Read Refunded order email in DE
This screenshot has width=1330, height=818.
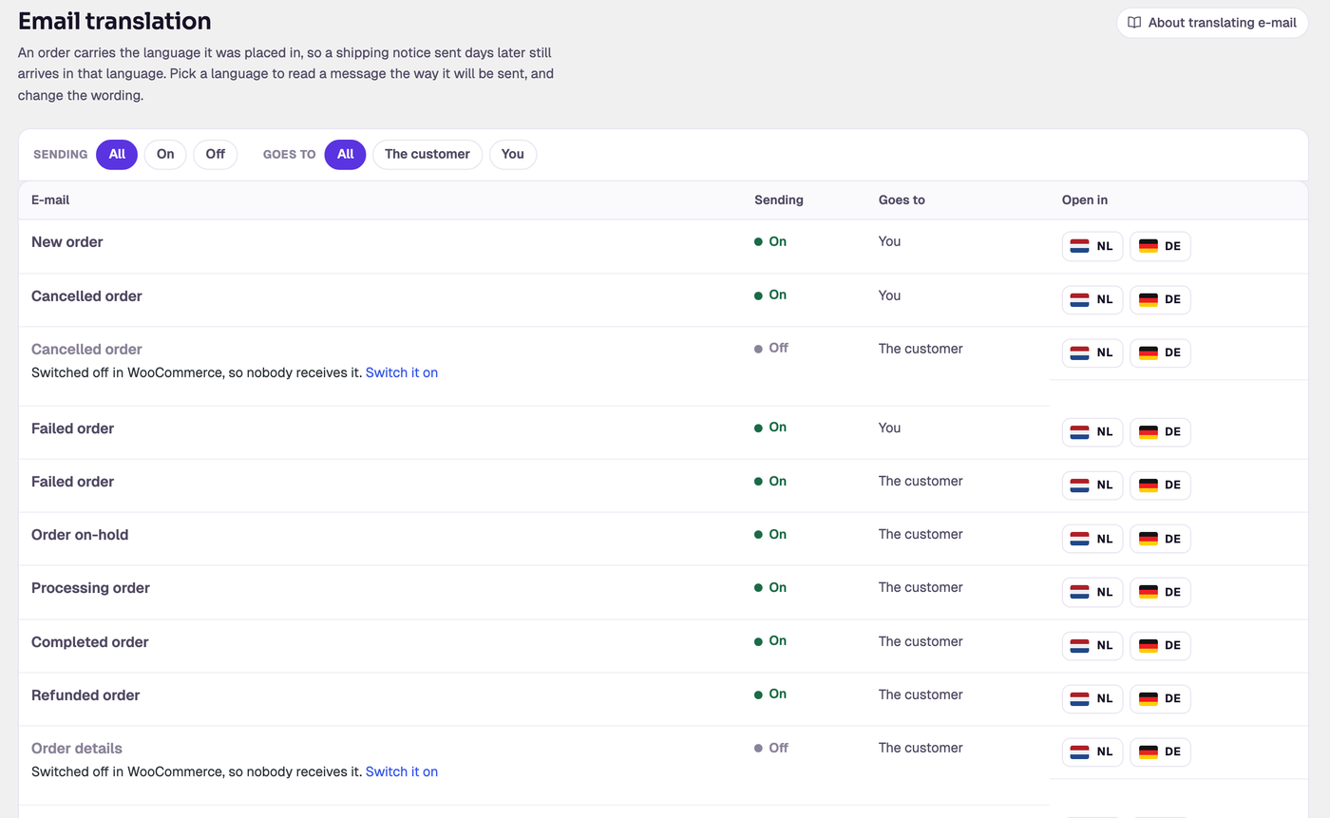coord(1160,699)
